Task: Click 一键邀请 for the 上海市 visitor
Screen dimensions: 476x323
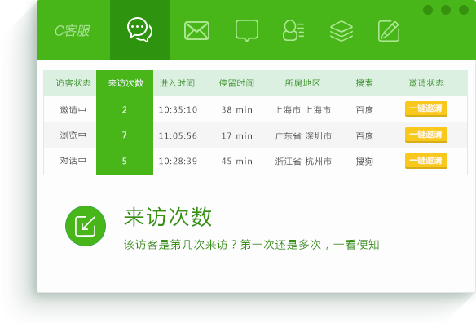Action: coord(426,108)
